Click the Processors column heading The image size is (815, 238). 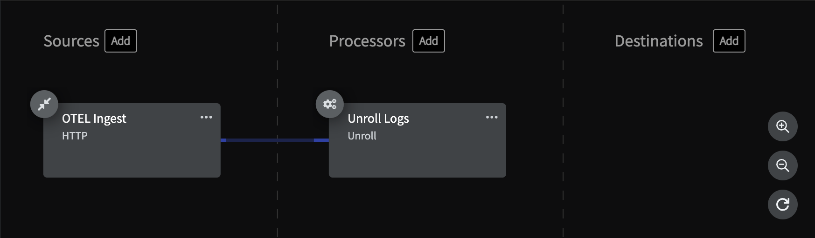click(x=367, y=41)
